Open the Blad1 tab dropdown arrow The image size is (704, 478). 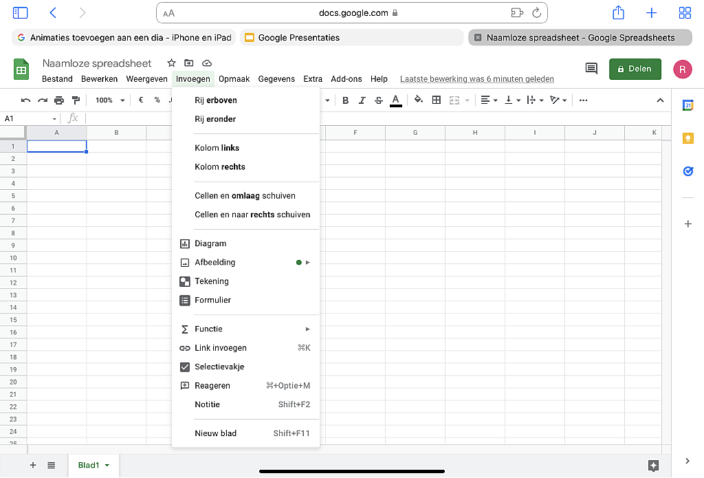pos(107,466)
